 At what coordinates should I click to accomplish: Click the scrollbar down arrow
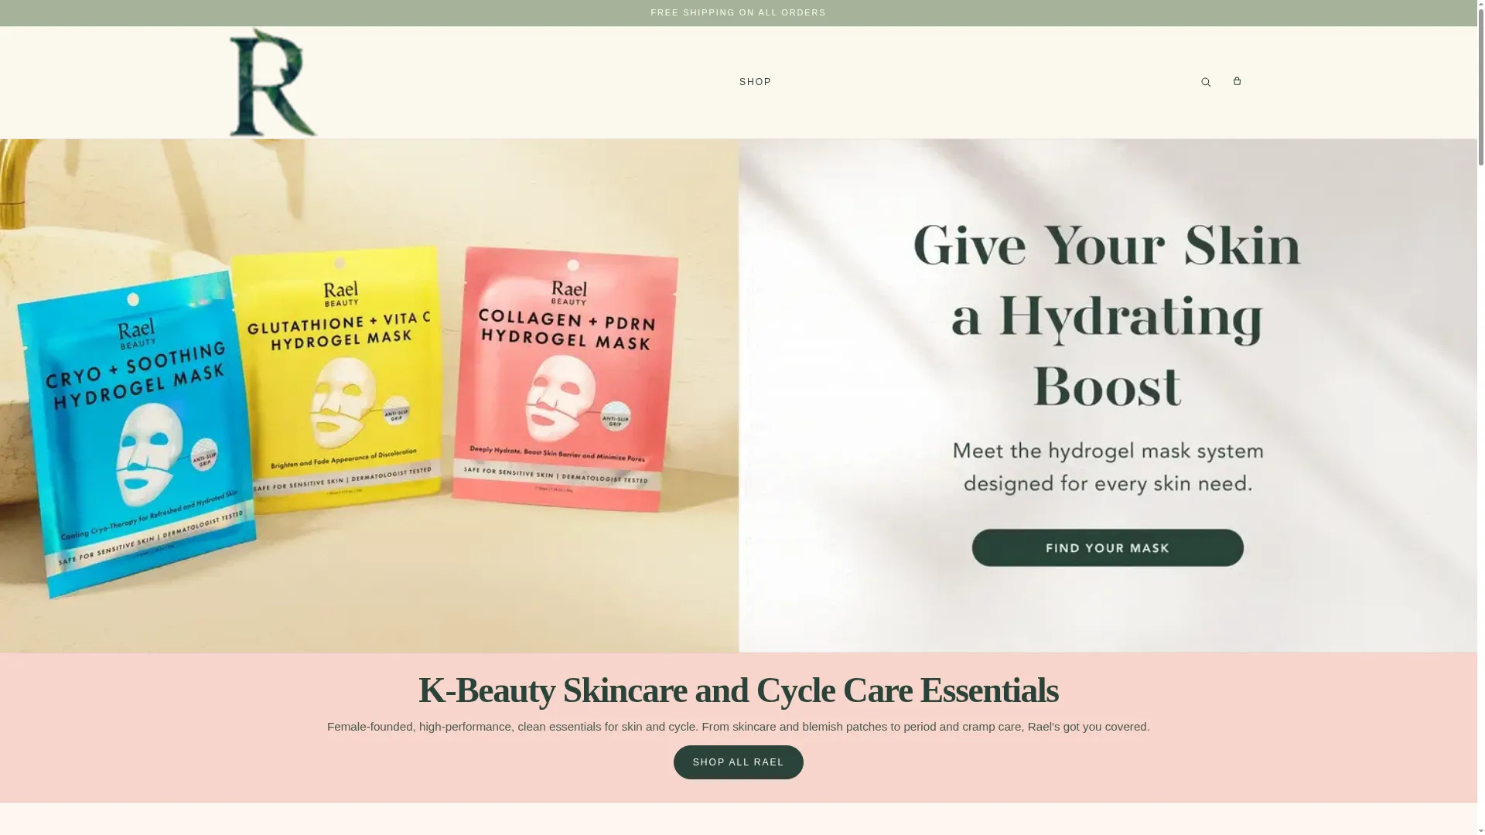(x=1480, y=830)
